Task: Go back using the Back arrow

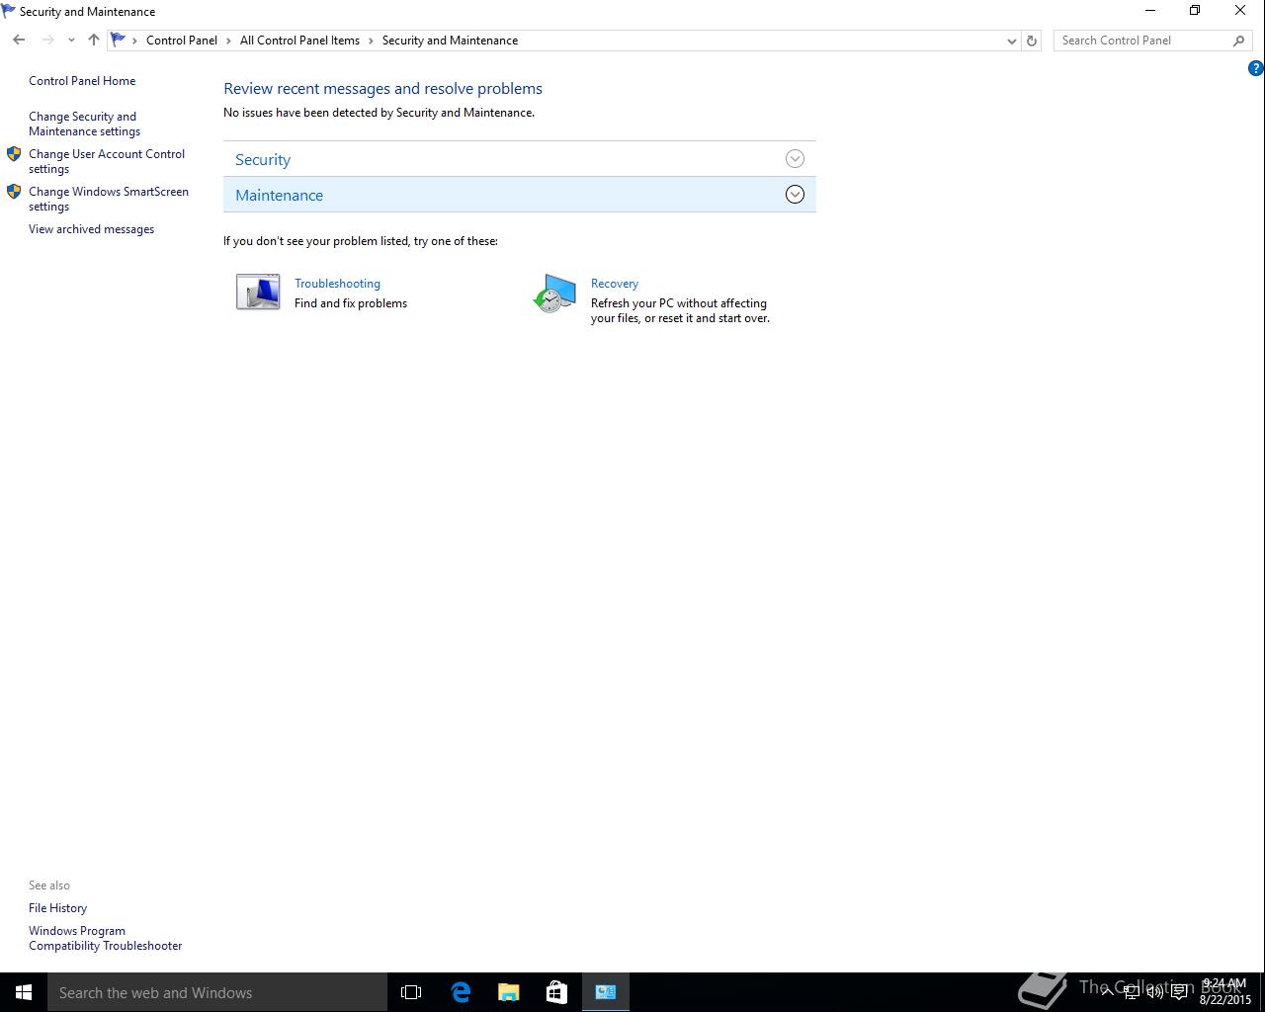Action: coord(19,41)
